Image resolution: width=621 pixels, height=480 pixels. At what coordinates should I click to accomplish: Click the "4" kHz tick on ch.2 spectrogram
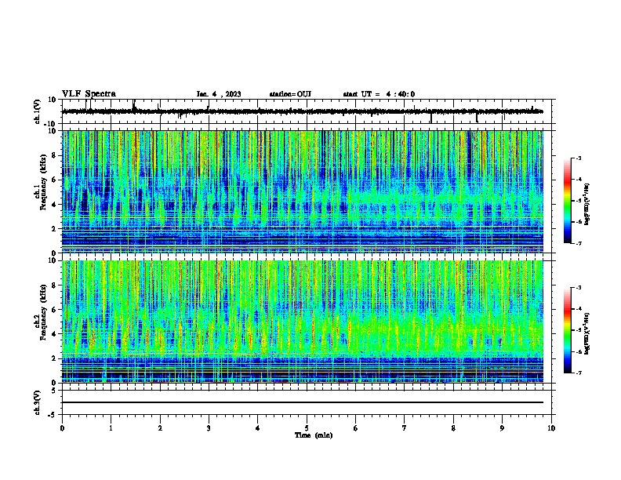tap(55, 334)
